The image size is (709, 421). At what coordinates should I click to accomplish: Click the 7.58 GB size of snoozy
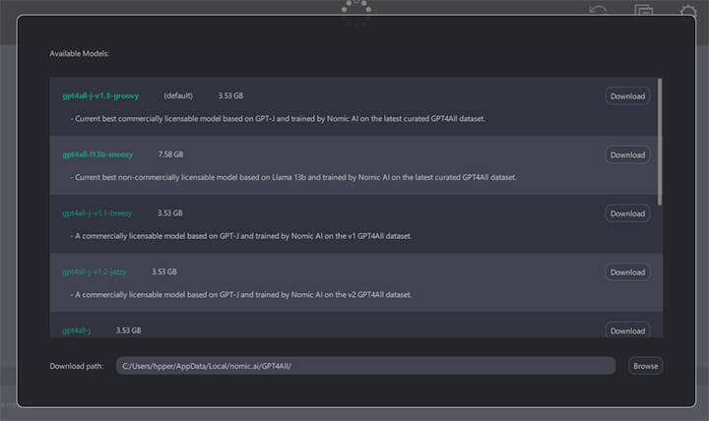(x=170, y=154)
